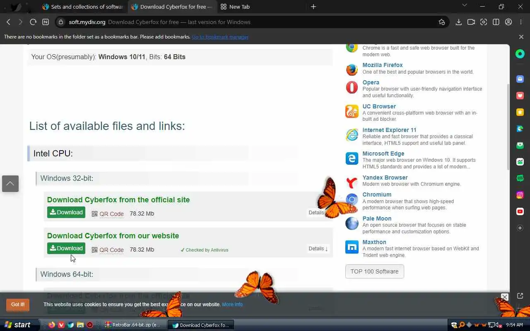
Task: Click the Yandex Browser logo icon
Action: [352, 182]
